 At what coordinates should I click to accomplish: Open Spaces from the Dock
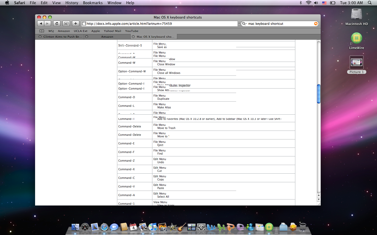[x=192, y=227]
